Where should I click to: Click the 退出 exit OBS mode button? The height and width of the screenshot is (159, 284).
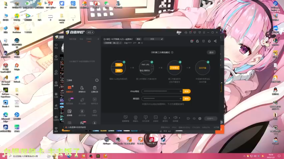click(x=211, y=52)
